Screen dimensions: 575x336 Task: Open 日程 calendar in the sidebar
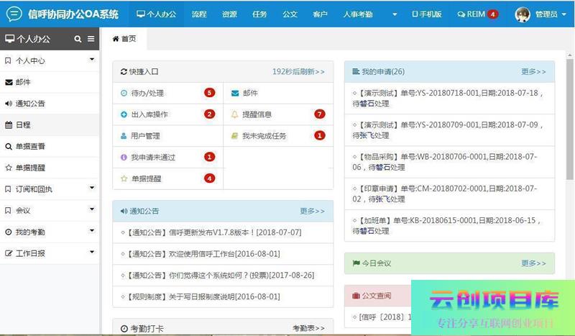pos(23,124)
